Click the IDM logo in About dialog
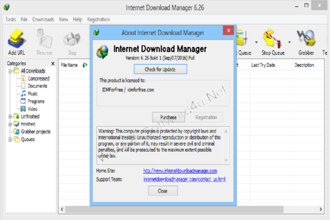The image size is (330, 220). (102, 52)
